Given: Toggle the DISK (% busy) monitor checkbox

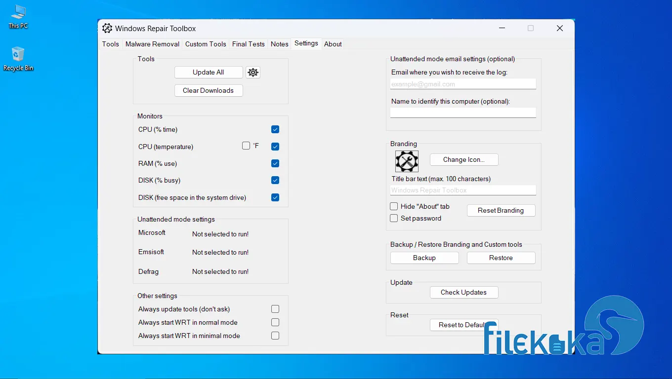Looking at the screenshot, I should (x=275, y=180).
